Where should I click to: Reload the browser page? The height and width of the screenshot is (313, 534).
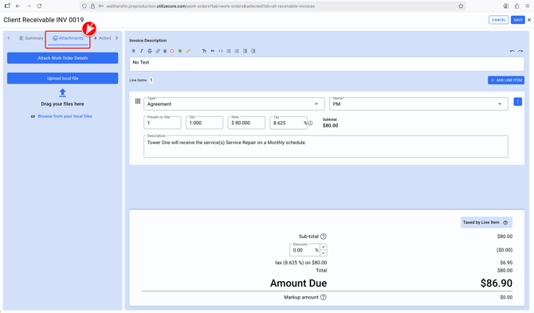[x=40, y=6]
